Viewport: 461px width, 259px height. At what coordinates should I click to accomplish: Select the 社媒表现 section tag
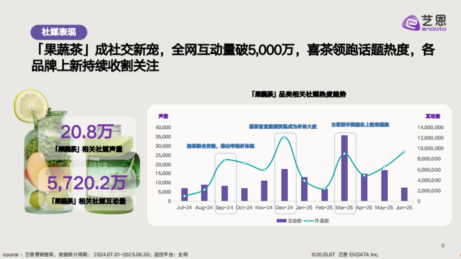click(x=59, y=32)
